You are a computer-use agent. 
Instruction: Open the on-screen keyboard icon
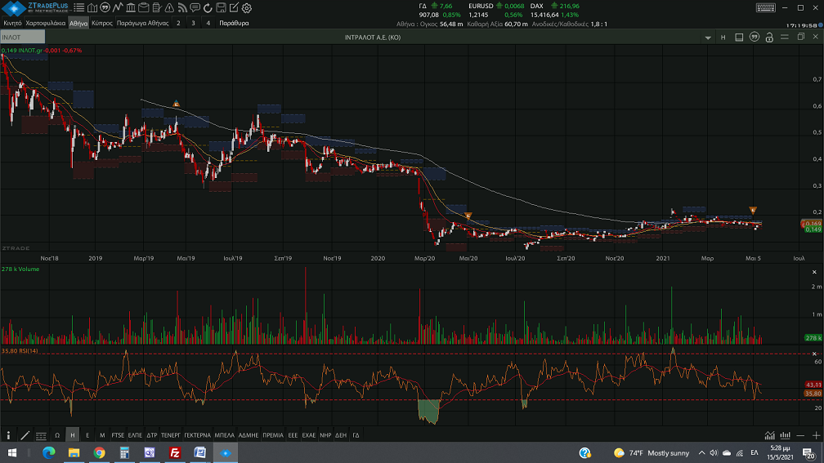[x=765, y=7]
